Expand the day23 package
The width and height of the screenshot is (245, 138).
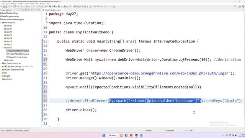coord(3,35)
